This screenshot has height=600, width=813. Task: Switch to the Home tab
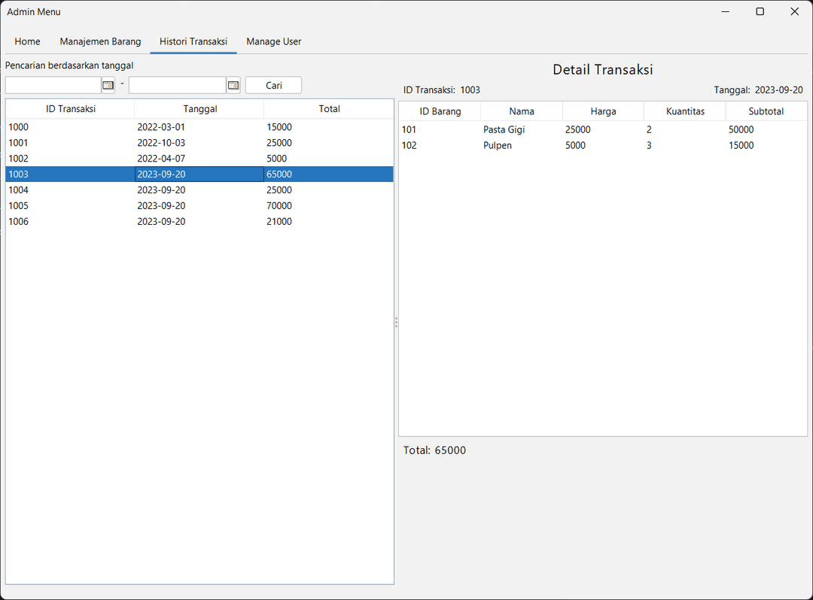[28, 41]
